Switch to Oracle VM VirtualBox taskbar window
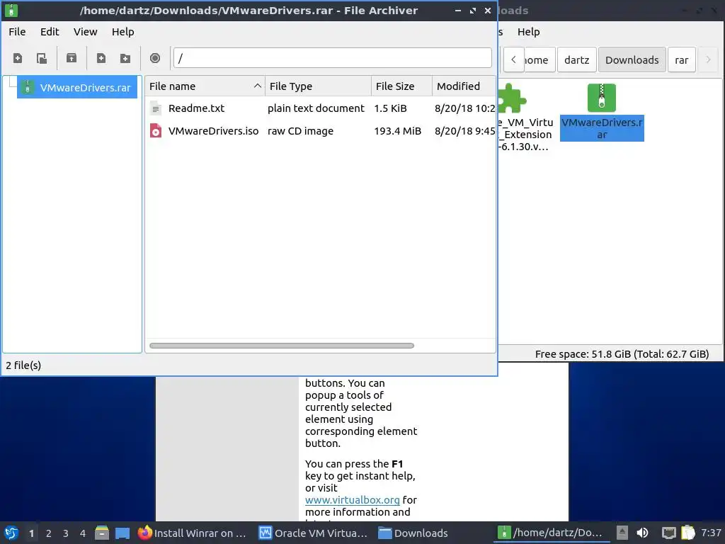725x544 pixels. (313, 533)
